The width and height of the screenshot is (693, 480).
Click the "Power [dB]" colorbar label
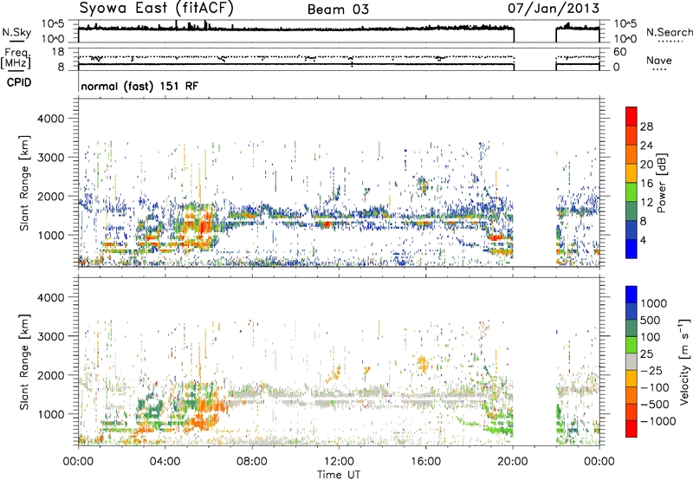pos(661,183)
